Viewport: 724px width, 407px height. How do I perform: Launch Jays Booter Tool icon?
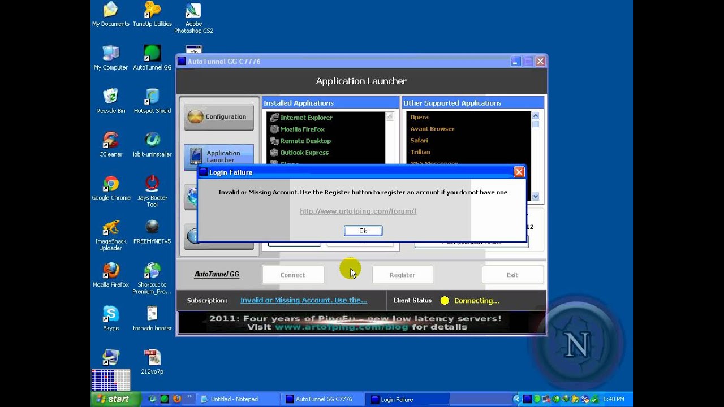tap(152, 192)
